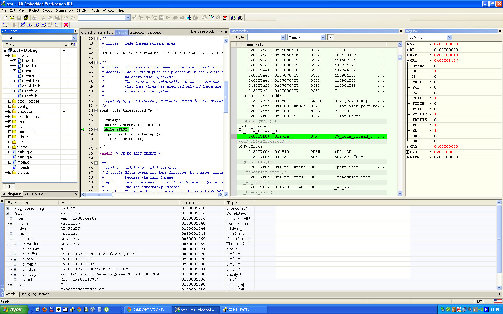Switch to the Memory tab at bottom
503x314 pixels.
coord(45,294)
